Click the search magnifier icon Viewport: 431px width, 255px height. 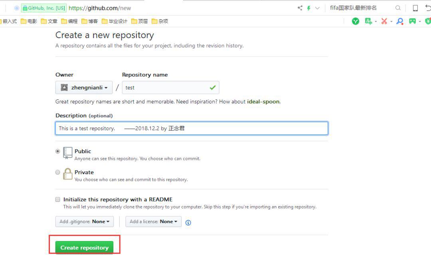tap(398, 8)
